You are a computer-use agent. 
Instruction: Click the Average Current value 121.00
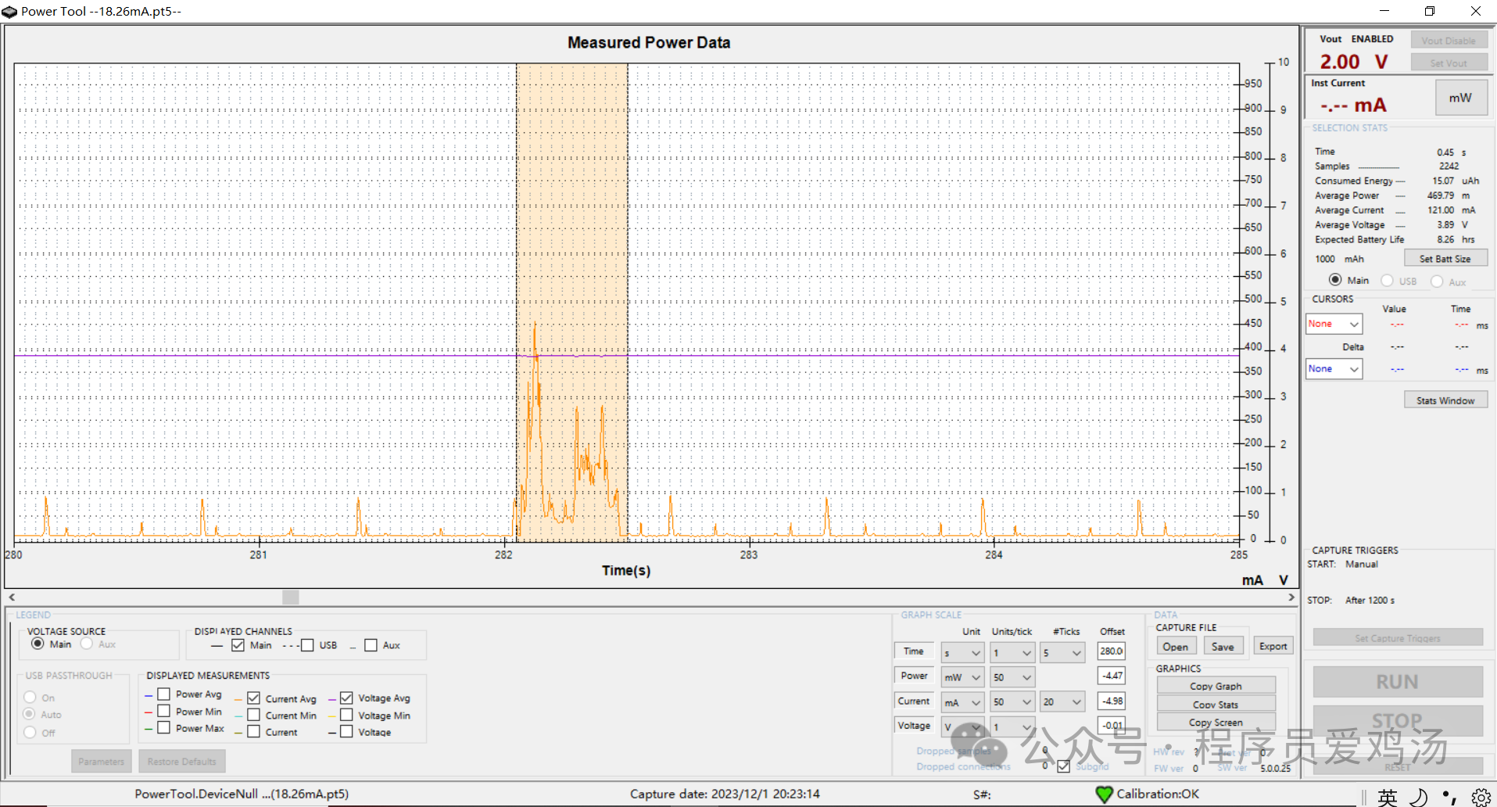coord(1441,210)
